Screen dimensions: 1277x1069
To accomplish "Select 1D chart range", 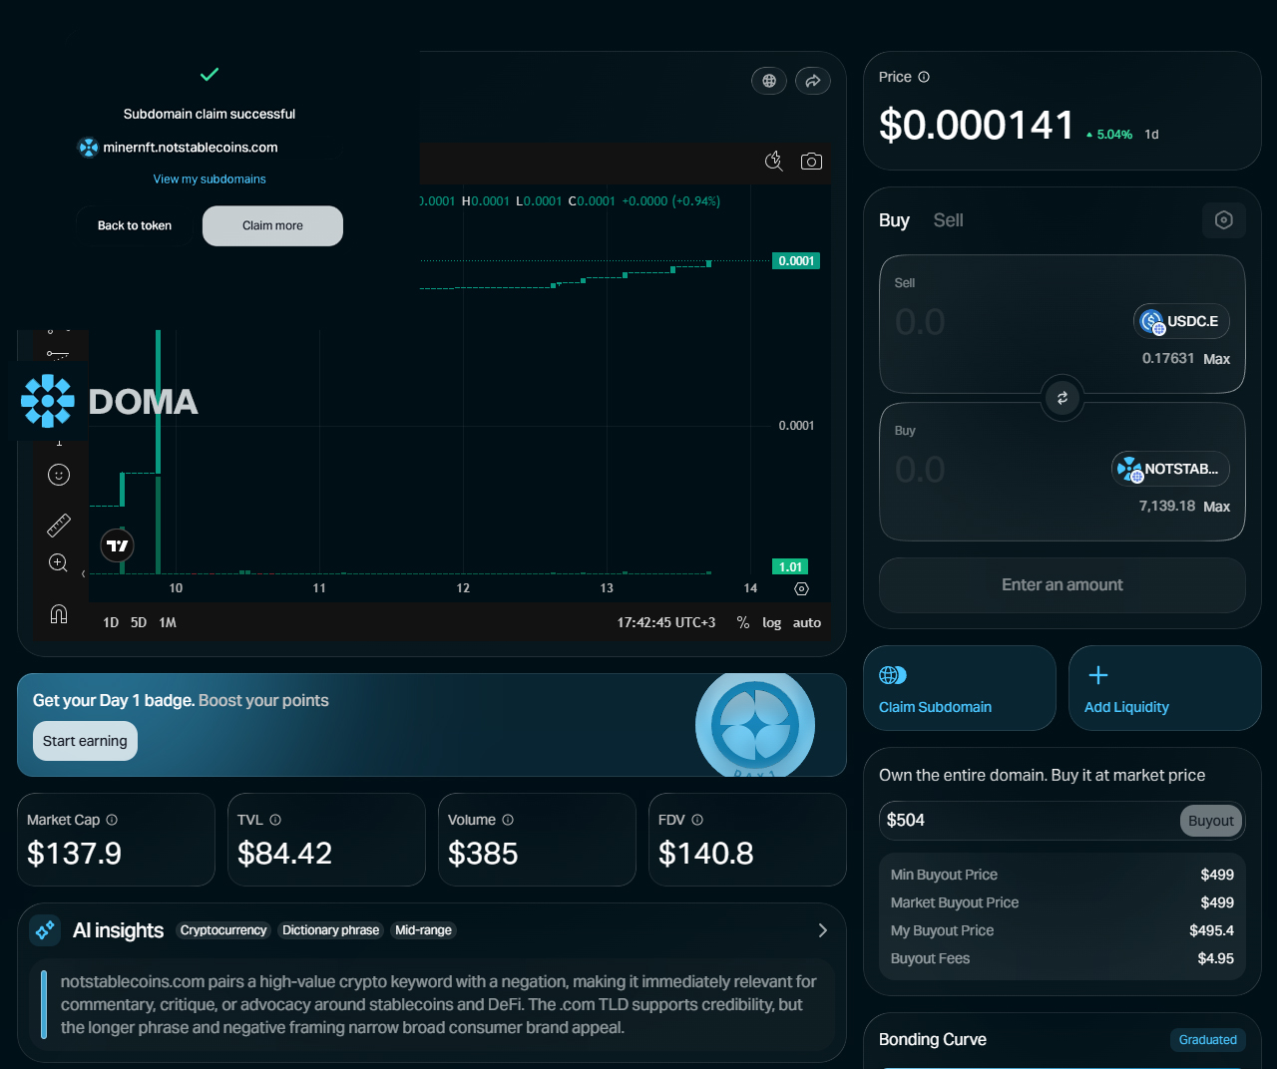I will pos(111,622).
